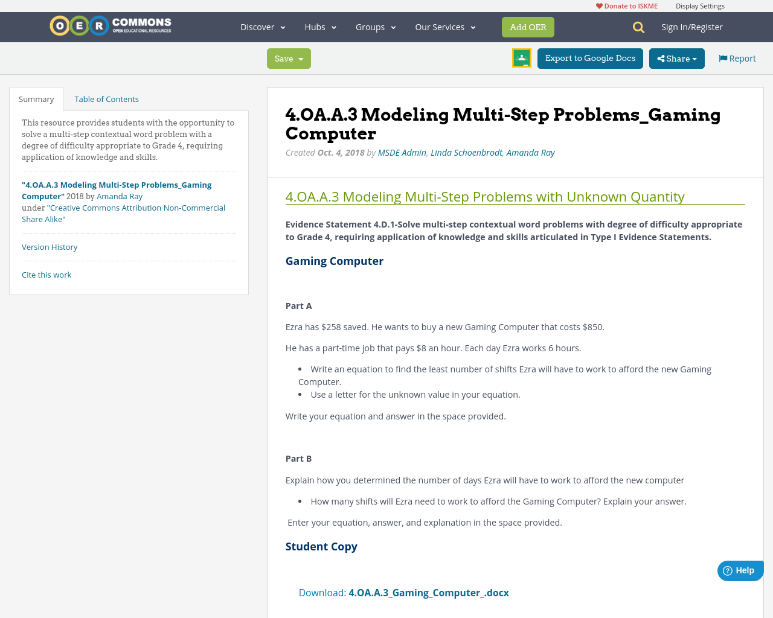Click the share network icon in the Share button
This screenshot has height=618, width=773.
(x=660, y=58)
